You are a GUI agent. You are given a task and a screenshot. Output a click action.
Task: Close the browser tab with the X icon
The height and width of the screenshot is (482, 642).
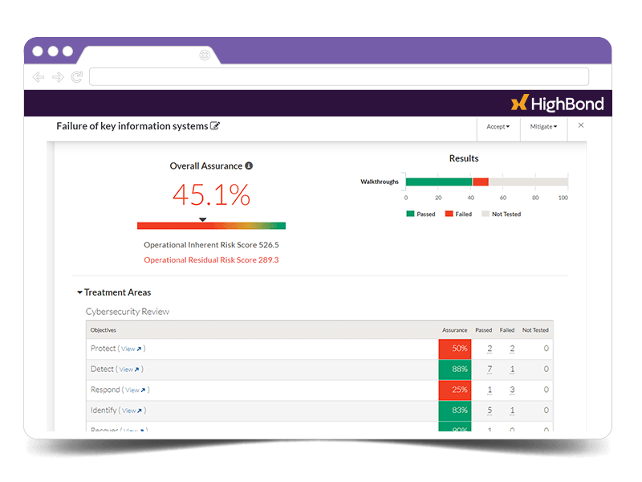coord(205,55)
